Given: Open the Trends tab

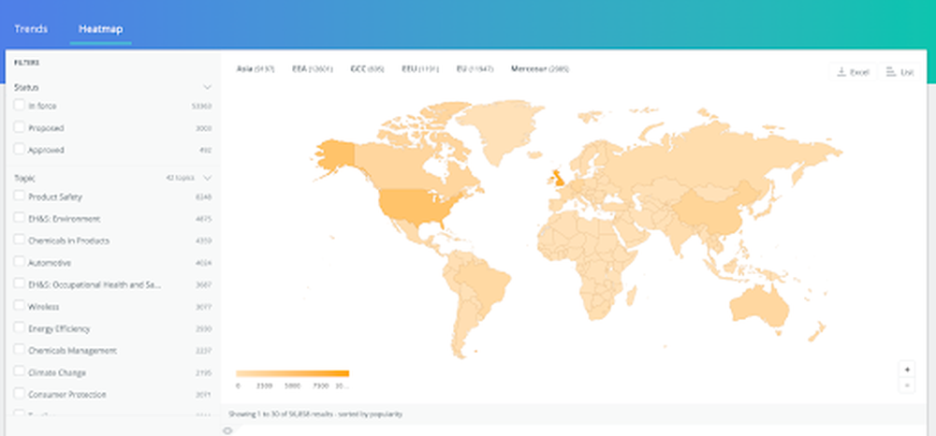Looking at the screenshot, I should coord(31,29).
